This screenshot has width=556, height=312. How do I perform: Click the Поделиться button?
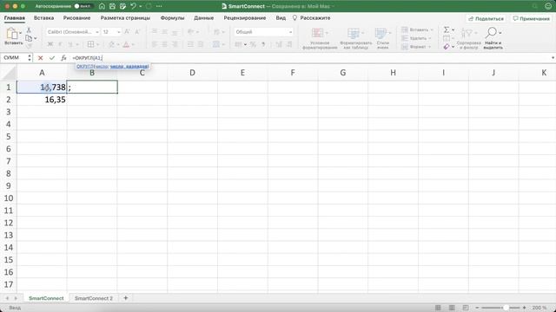(486, 18)
